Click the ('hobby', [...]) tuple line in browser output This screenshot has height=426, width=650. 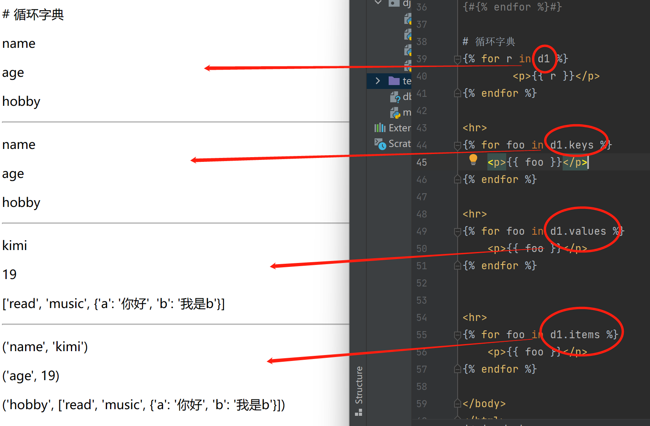click(x=144, y=405)
